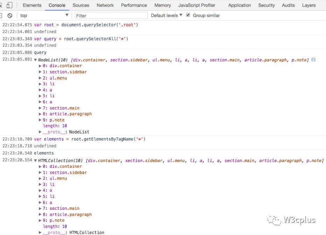
Task: Toggle the Group similar checkbox
Action: click(x=188, y=15)
